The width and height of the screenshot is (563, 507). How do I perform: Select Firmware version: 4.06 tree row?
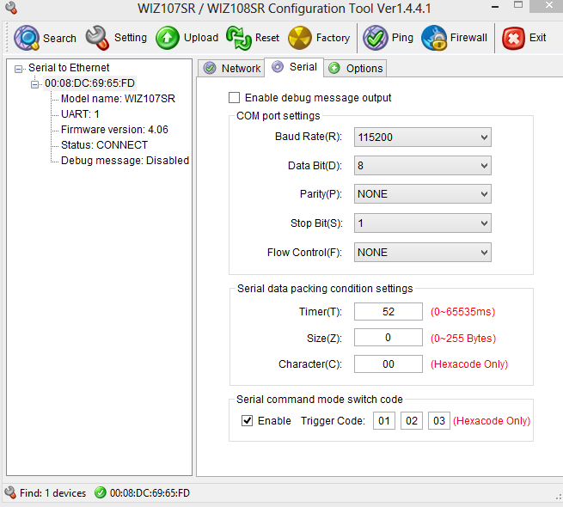(114, 130)
